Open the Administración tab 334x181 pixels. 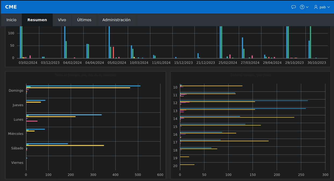tap(116, 20)
